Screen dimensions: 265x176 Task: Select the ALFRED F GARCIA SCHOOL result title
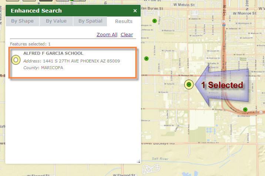click(x=53, y=53)
